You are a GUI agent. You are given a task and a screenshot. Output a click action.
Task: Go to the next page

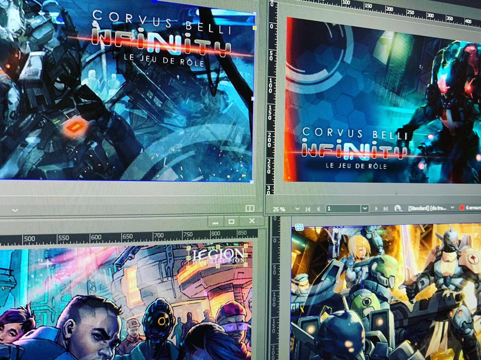click(x=376, y=209)
